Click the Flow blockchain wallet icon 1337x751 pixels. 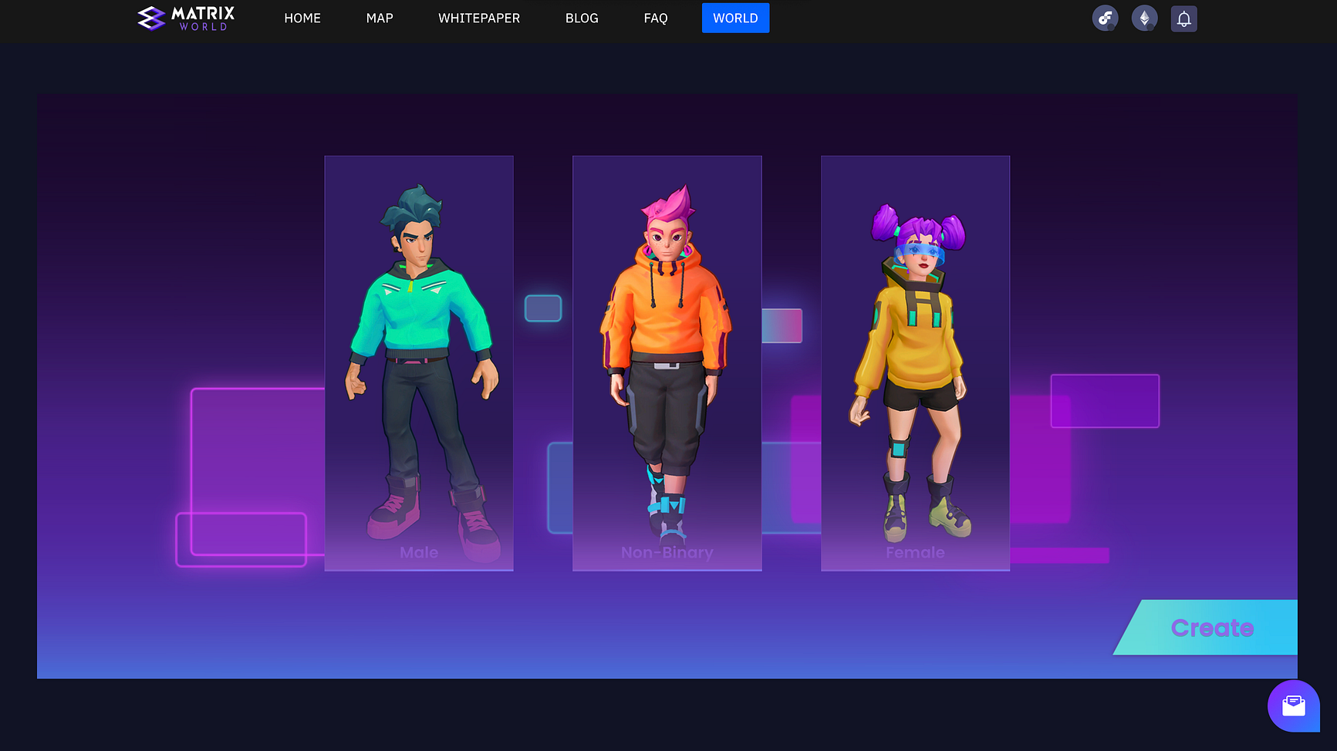pos(1105,19)
